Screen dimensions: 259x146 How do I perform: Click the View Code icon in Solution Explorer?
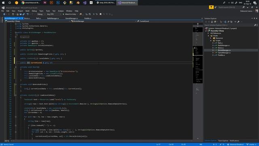[x=236, y=22]
